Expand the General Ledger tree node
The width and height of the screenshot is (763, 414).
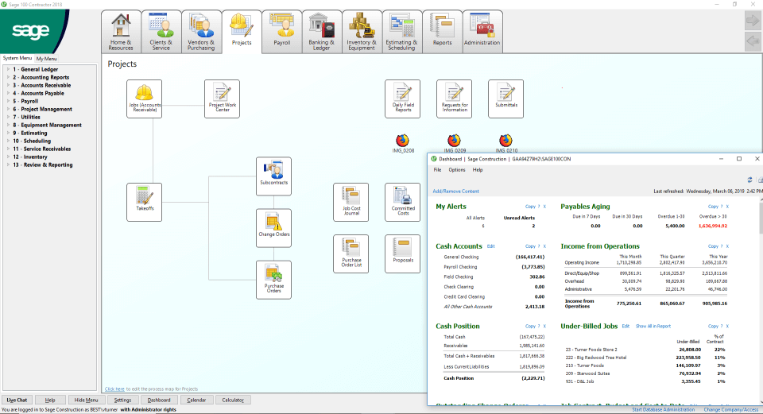7,70
